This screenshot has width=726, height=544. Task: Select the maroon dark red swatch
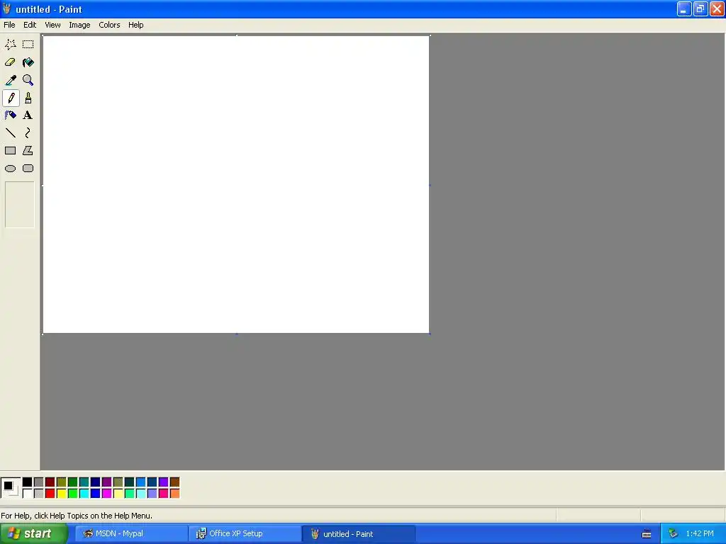tap(50, 482)
